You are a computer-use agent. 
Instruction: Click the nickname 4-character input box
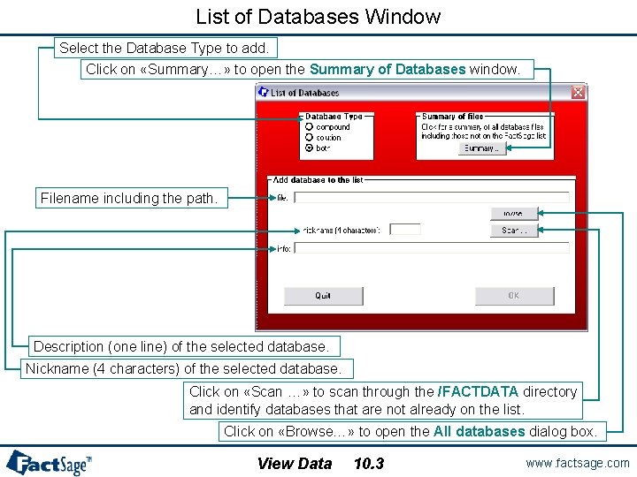tap(405, 230)
